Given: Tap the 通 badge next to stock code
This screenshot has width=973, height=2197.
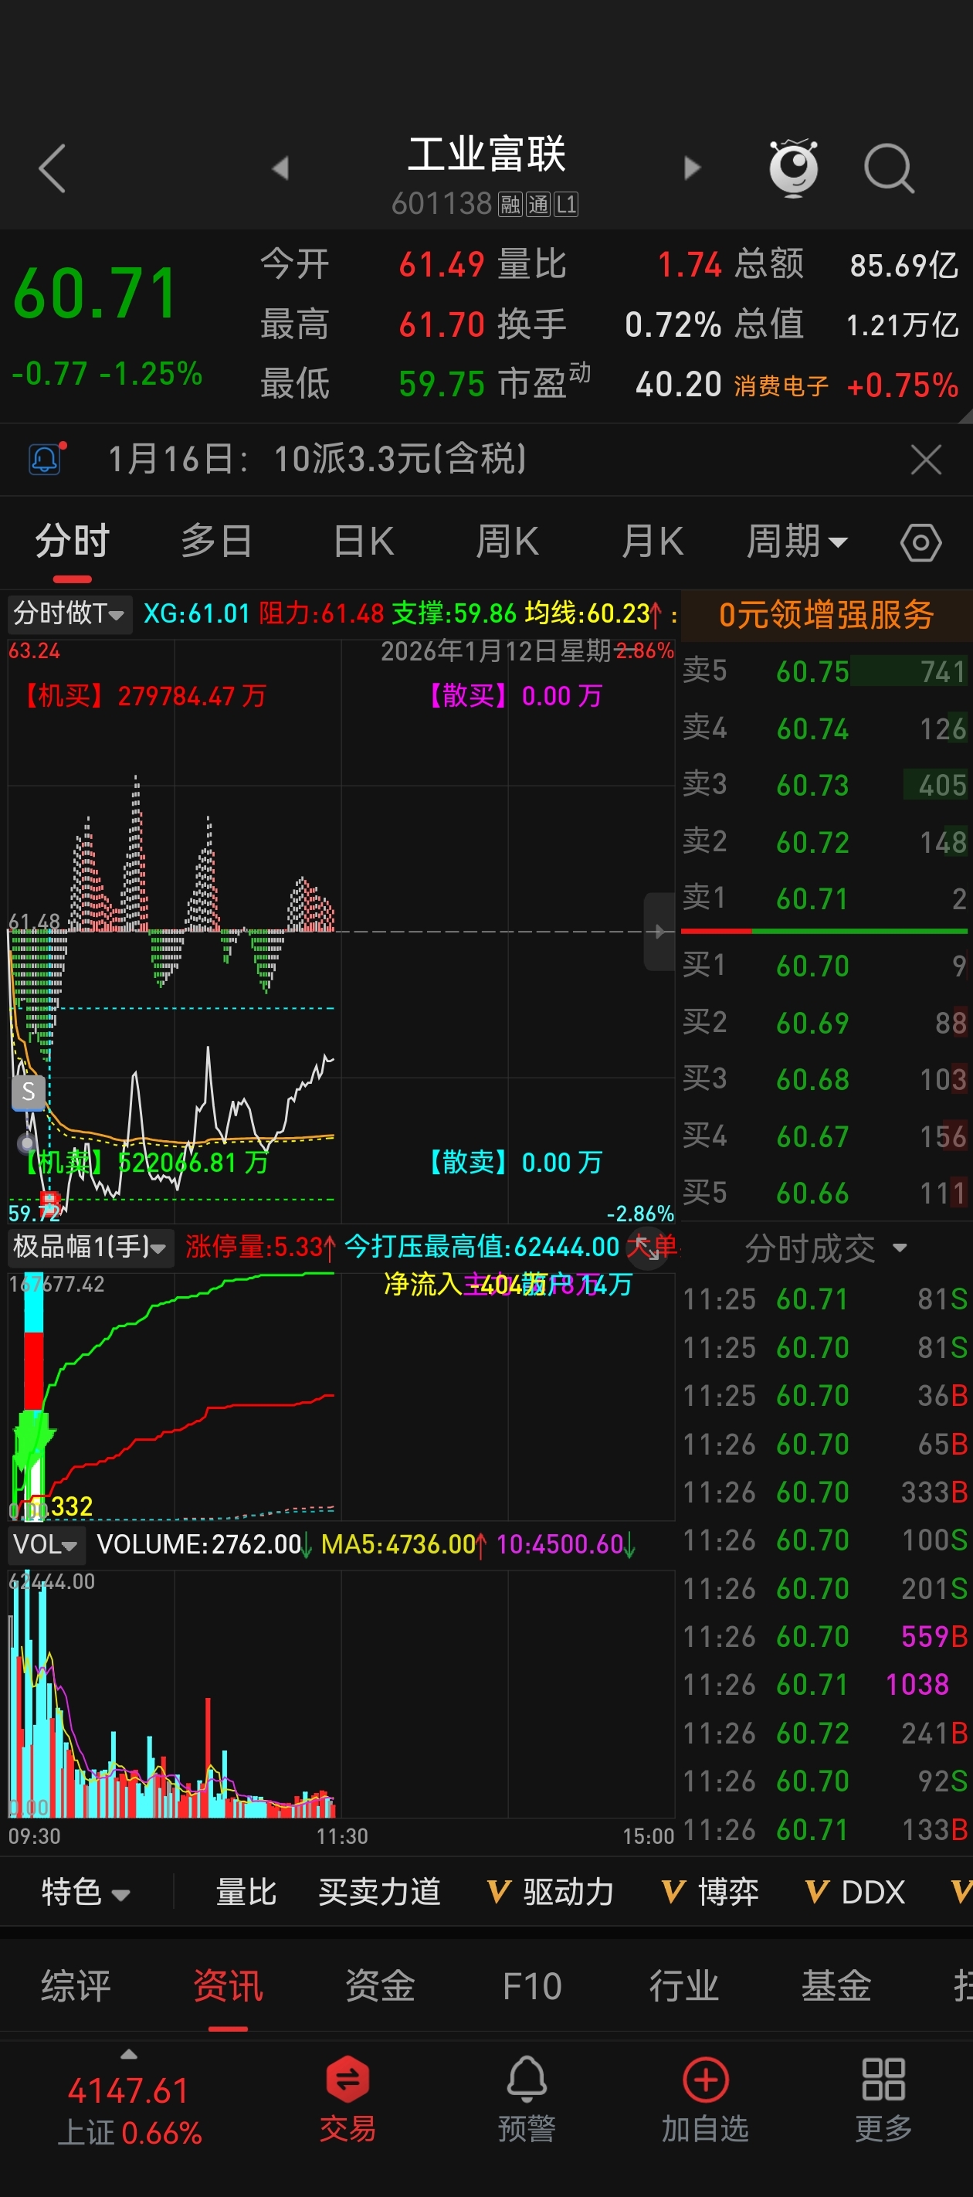Looking at the screenshot, I should (538, 205).
